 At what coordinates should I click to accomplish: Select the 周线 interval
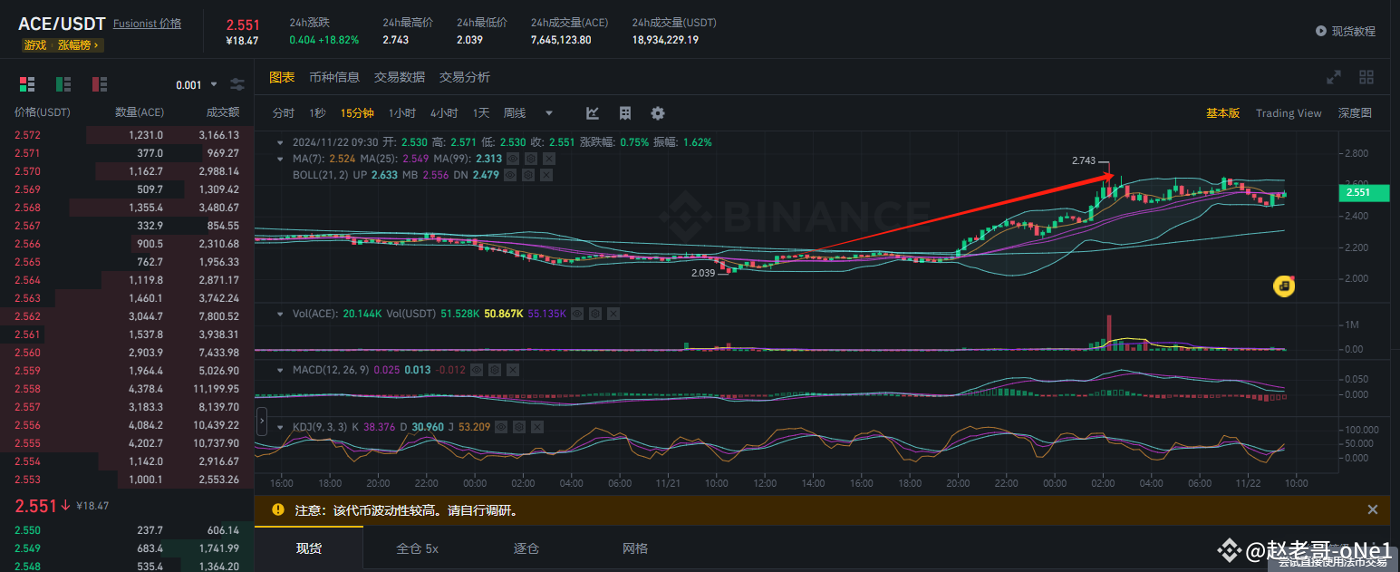tap(515, 113)
